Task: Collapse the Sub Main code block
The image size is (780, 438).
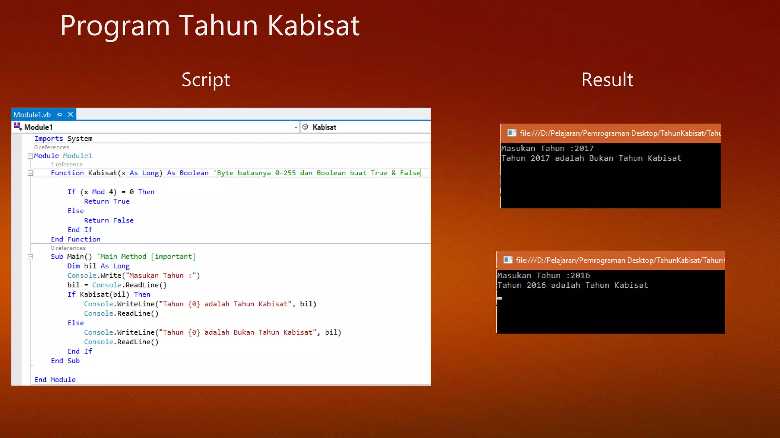Action: pyautogui.click(x=30, y=257)
